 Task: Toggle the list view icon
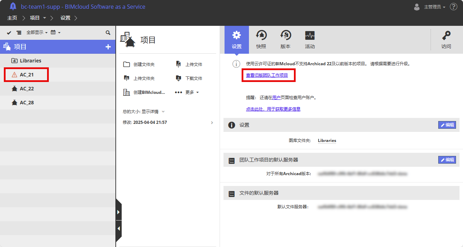pyautogui.click(x=19, y=32)
